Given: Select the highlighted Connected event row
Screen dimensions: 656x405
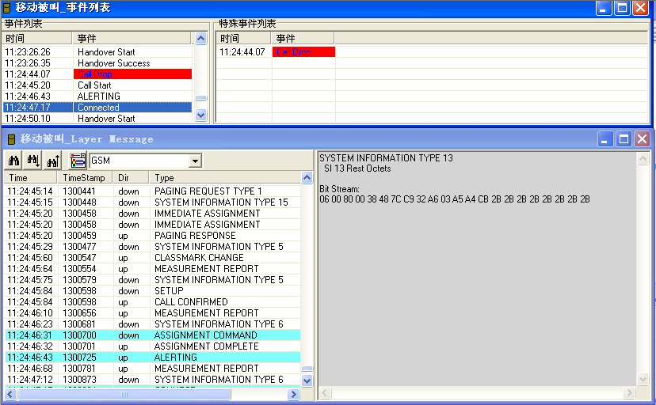Looking at the screenshot, I should click(x=97, y=108).
